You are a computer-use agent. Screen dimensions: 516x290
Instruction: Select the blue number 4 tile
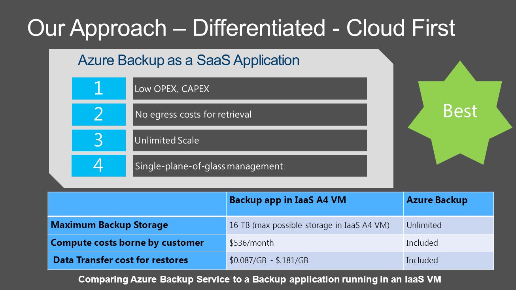pos(98,166)
